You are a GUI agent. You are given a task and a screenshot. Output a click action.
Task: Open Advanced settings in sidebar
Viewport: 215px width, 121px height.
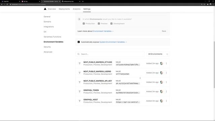coord(48,52)
